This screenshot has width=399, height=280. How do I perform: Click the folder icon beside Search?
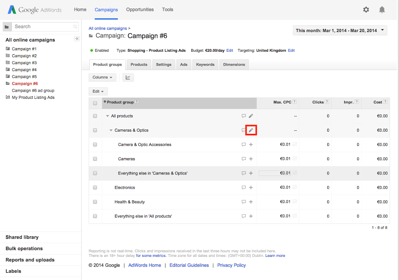coord(7,27)
